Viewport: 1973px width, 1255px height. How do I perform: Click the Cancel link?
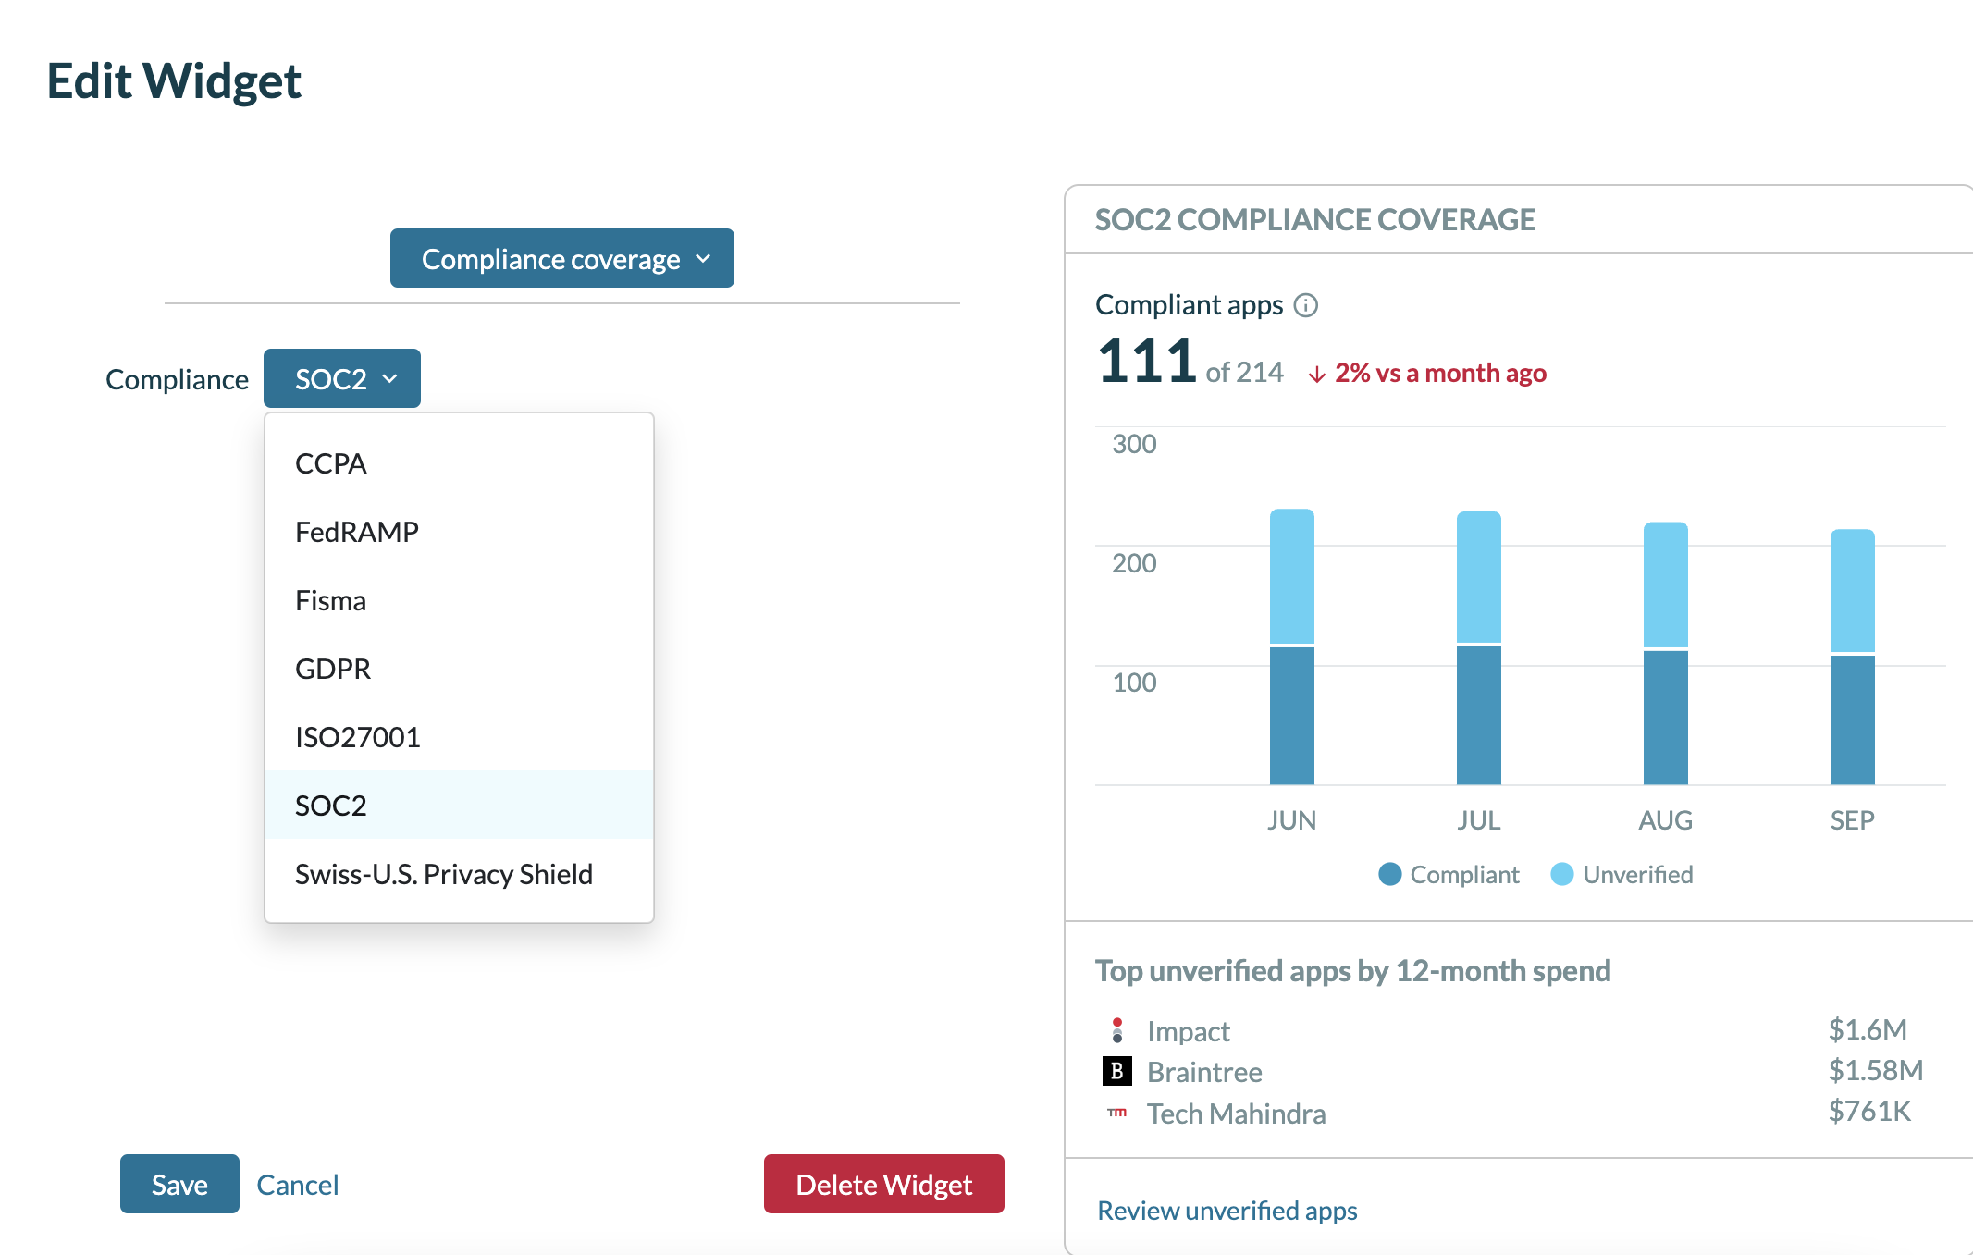[x=297, y=1185]
